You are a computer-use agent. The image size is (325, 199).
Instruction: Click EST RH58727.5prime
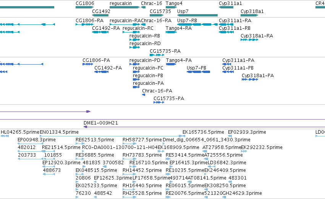[129, 144]
